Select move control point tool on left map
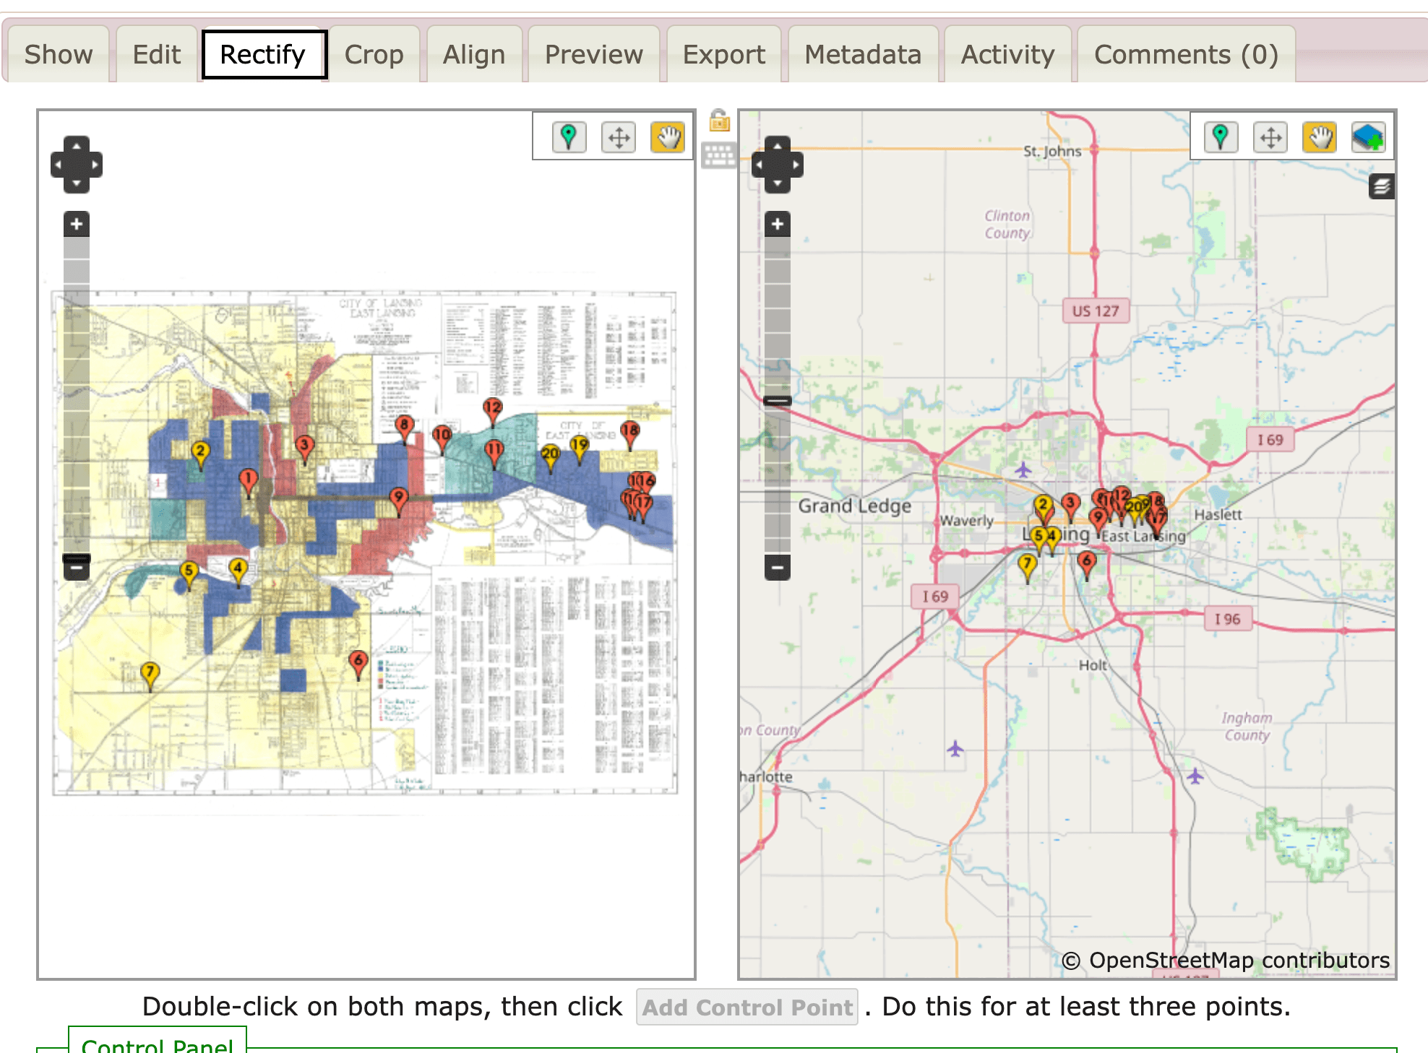Viewport: 1428px width, 1053px height. 619,136
